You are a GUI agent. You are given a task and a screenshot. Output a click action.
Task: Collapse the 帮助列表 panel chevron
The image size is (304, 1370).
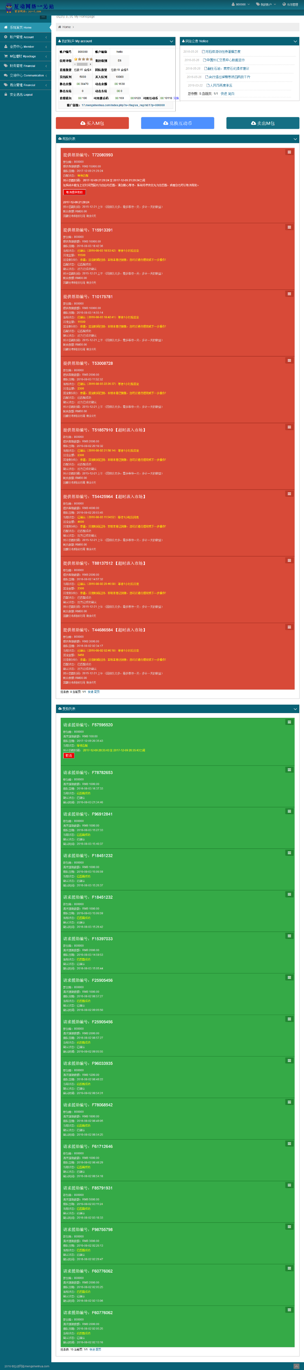296,139
